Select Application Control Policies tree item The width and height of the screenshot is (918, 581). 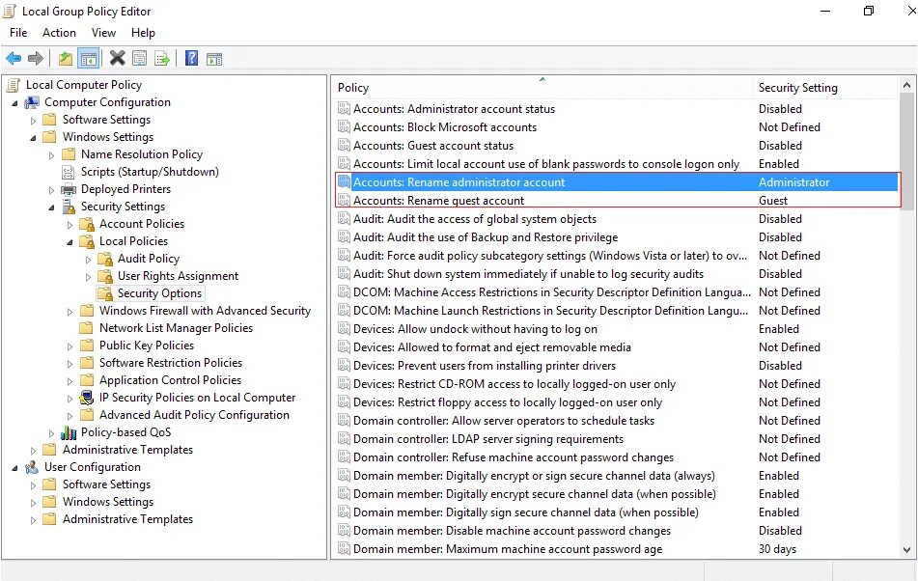point(170,380)
